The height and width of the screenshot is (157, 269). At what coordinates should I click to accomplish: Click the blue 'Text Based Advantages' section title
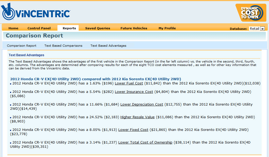(26, 55)
